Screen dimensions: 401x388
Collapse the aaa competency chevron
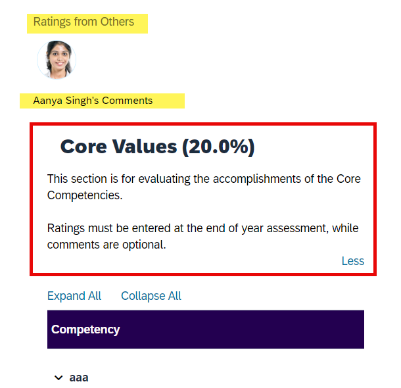click(x=59, y=377)
